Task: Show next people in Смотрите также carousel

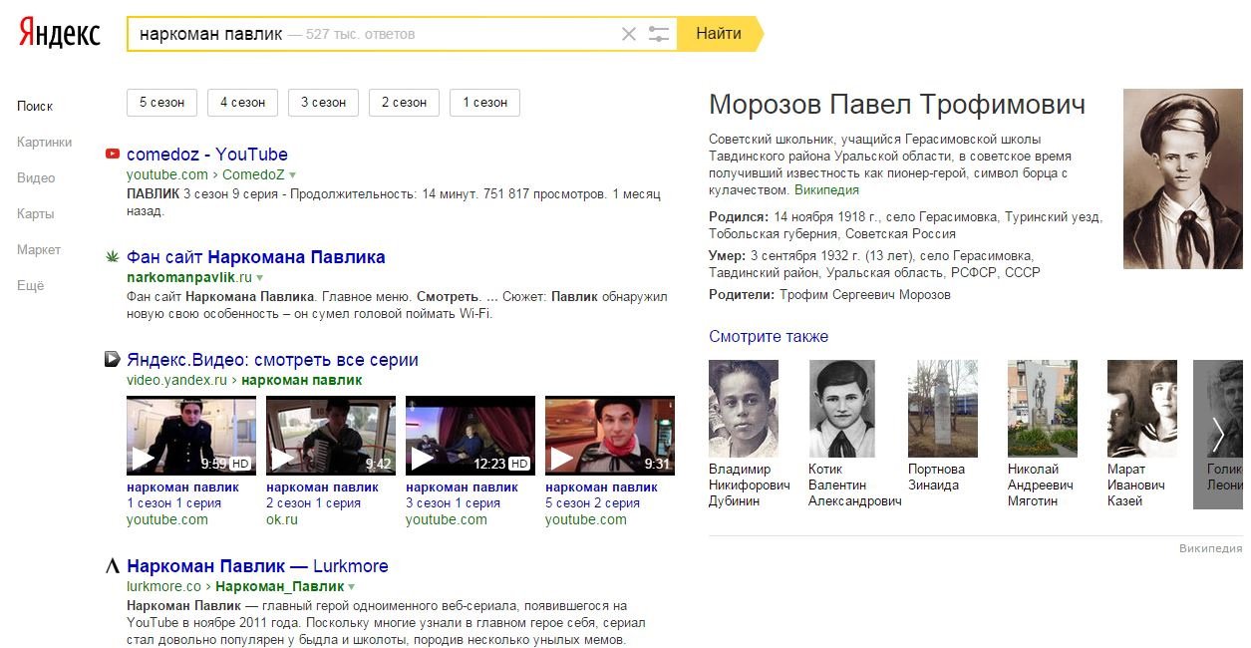Action: [1217, 435]
